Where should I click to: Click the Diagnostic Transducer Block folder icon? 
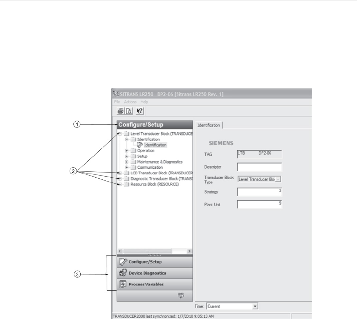pos(126,179)
